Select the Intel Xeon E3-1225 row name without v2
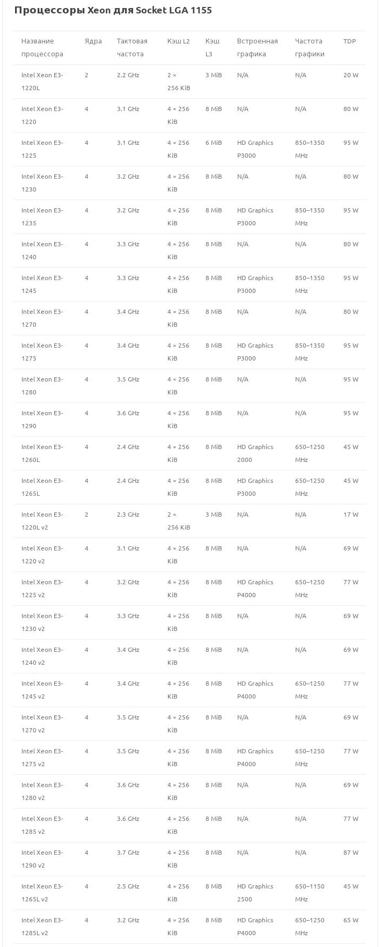 tap(42, 149)
